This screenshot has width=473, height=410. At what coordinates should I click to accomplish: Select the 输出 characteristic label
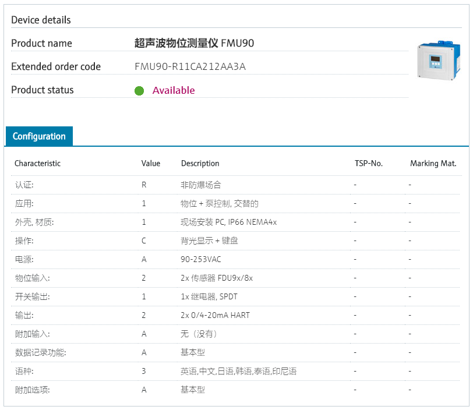[x=24, y=316]
